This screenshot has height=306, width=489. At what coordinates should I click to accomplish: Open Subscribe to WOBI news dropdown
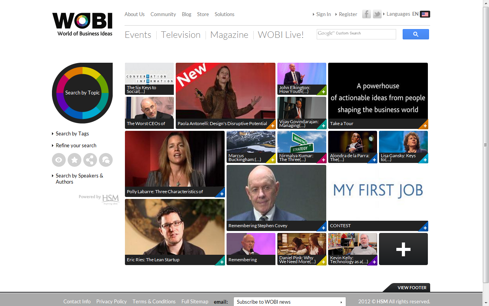click(290, 302)
